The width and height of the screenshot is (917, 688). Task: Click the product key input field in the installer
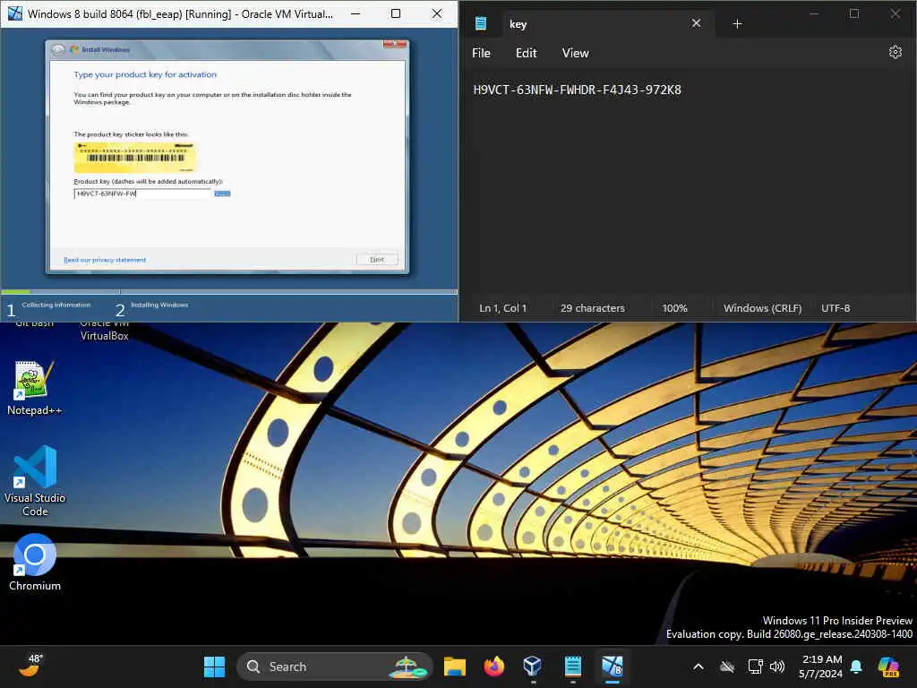142,193
